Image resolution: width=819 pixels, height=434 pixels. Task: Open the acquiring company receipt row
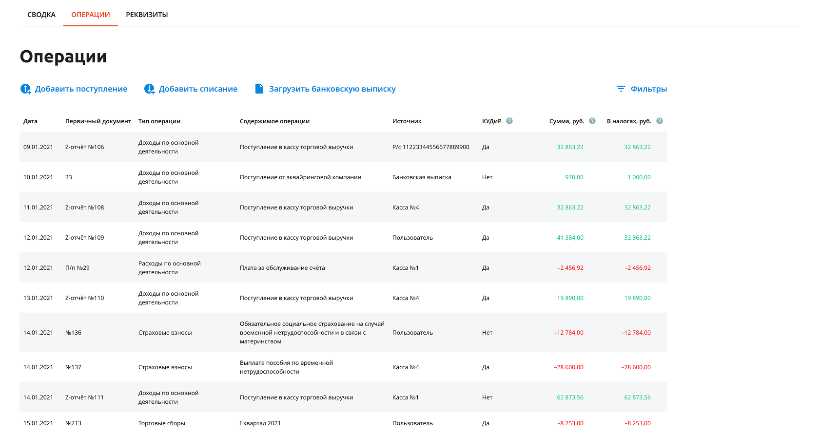tap(300, 177)
